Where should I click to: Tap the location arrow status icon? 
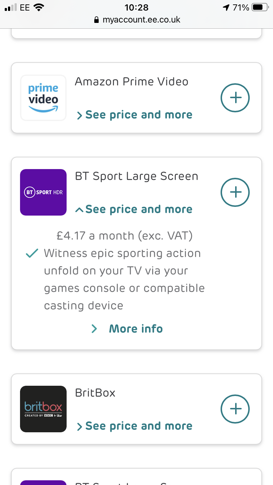click(226, 7)
